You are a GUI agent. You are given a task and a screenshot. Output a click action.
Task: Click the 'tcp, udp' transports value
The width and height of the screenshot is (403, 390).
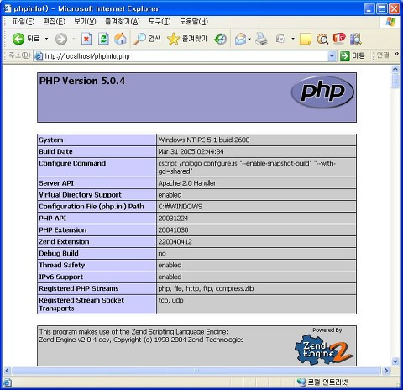click(x=170, y=300)
